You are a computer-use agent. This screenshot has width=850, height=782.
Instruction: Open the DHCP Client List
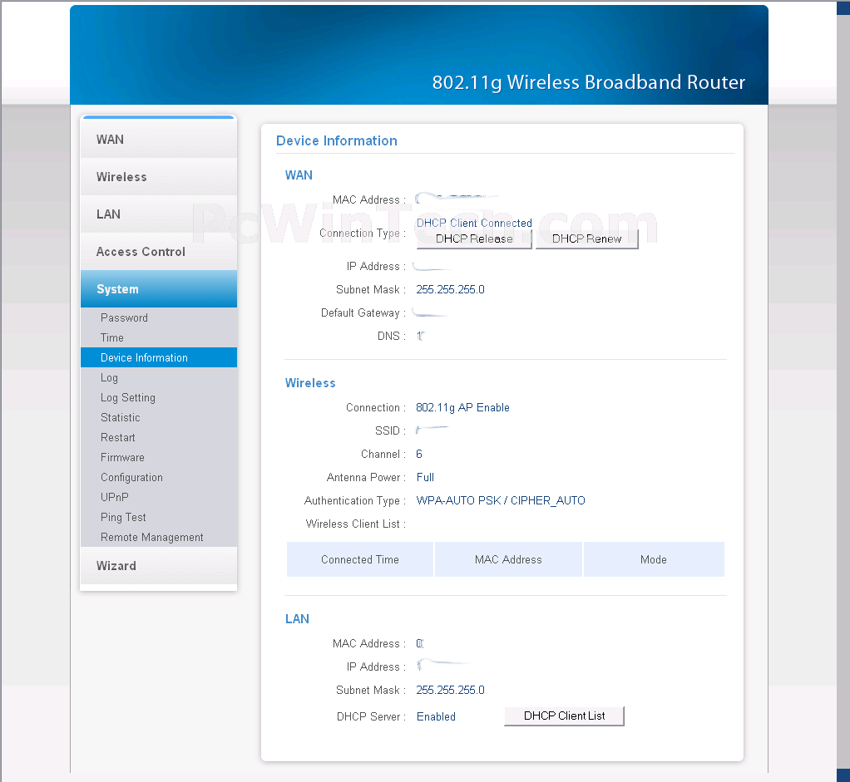click(x=564, y=716)
